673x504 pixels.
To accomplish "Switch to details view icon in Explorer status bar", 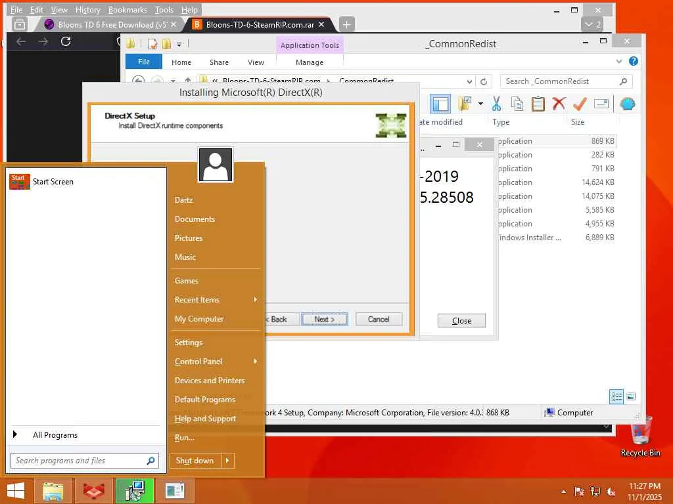I will tap(616, 396).
